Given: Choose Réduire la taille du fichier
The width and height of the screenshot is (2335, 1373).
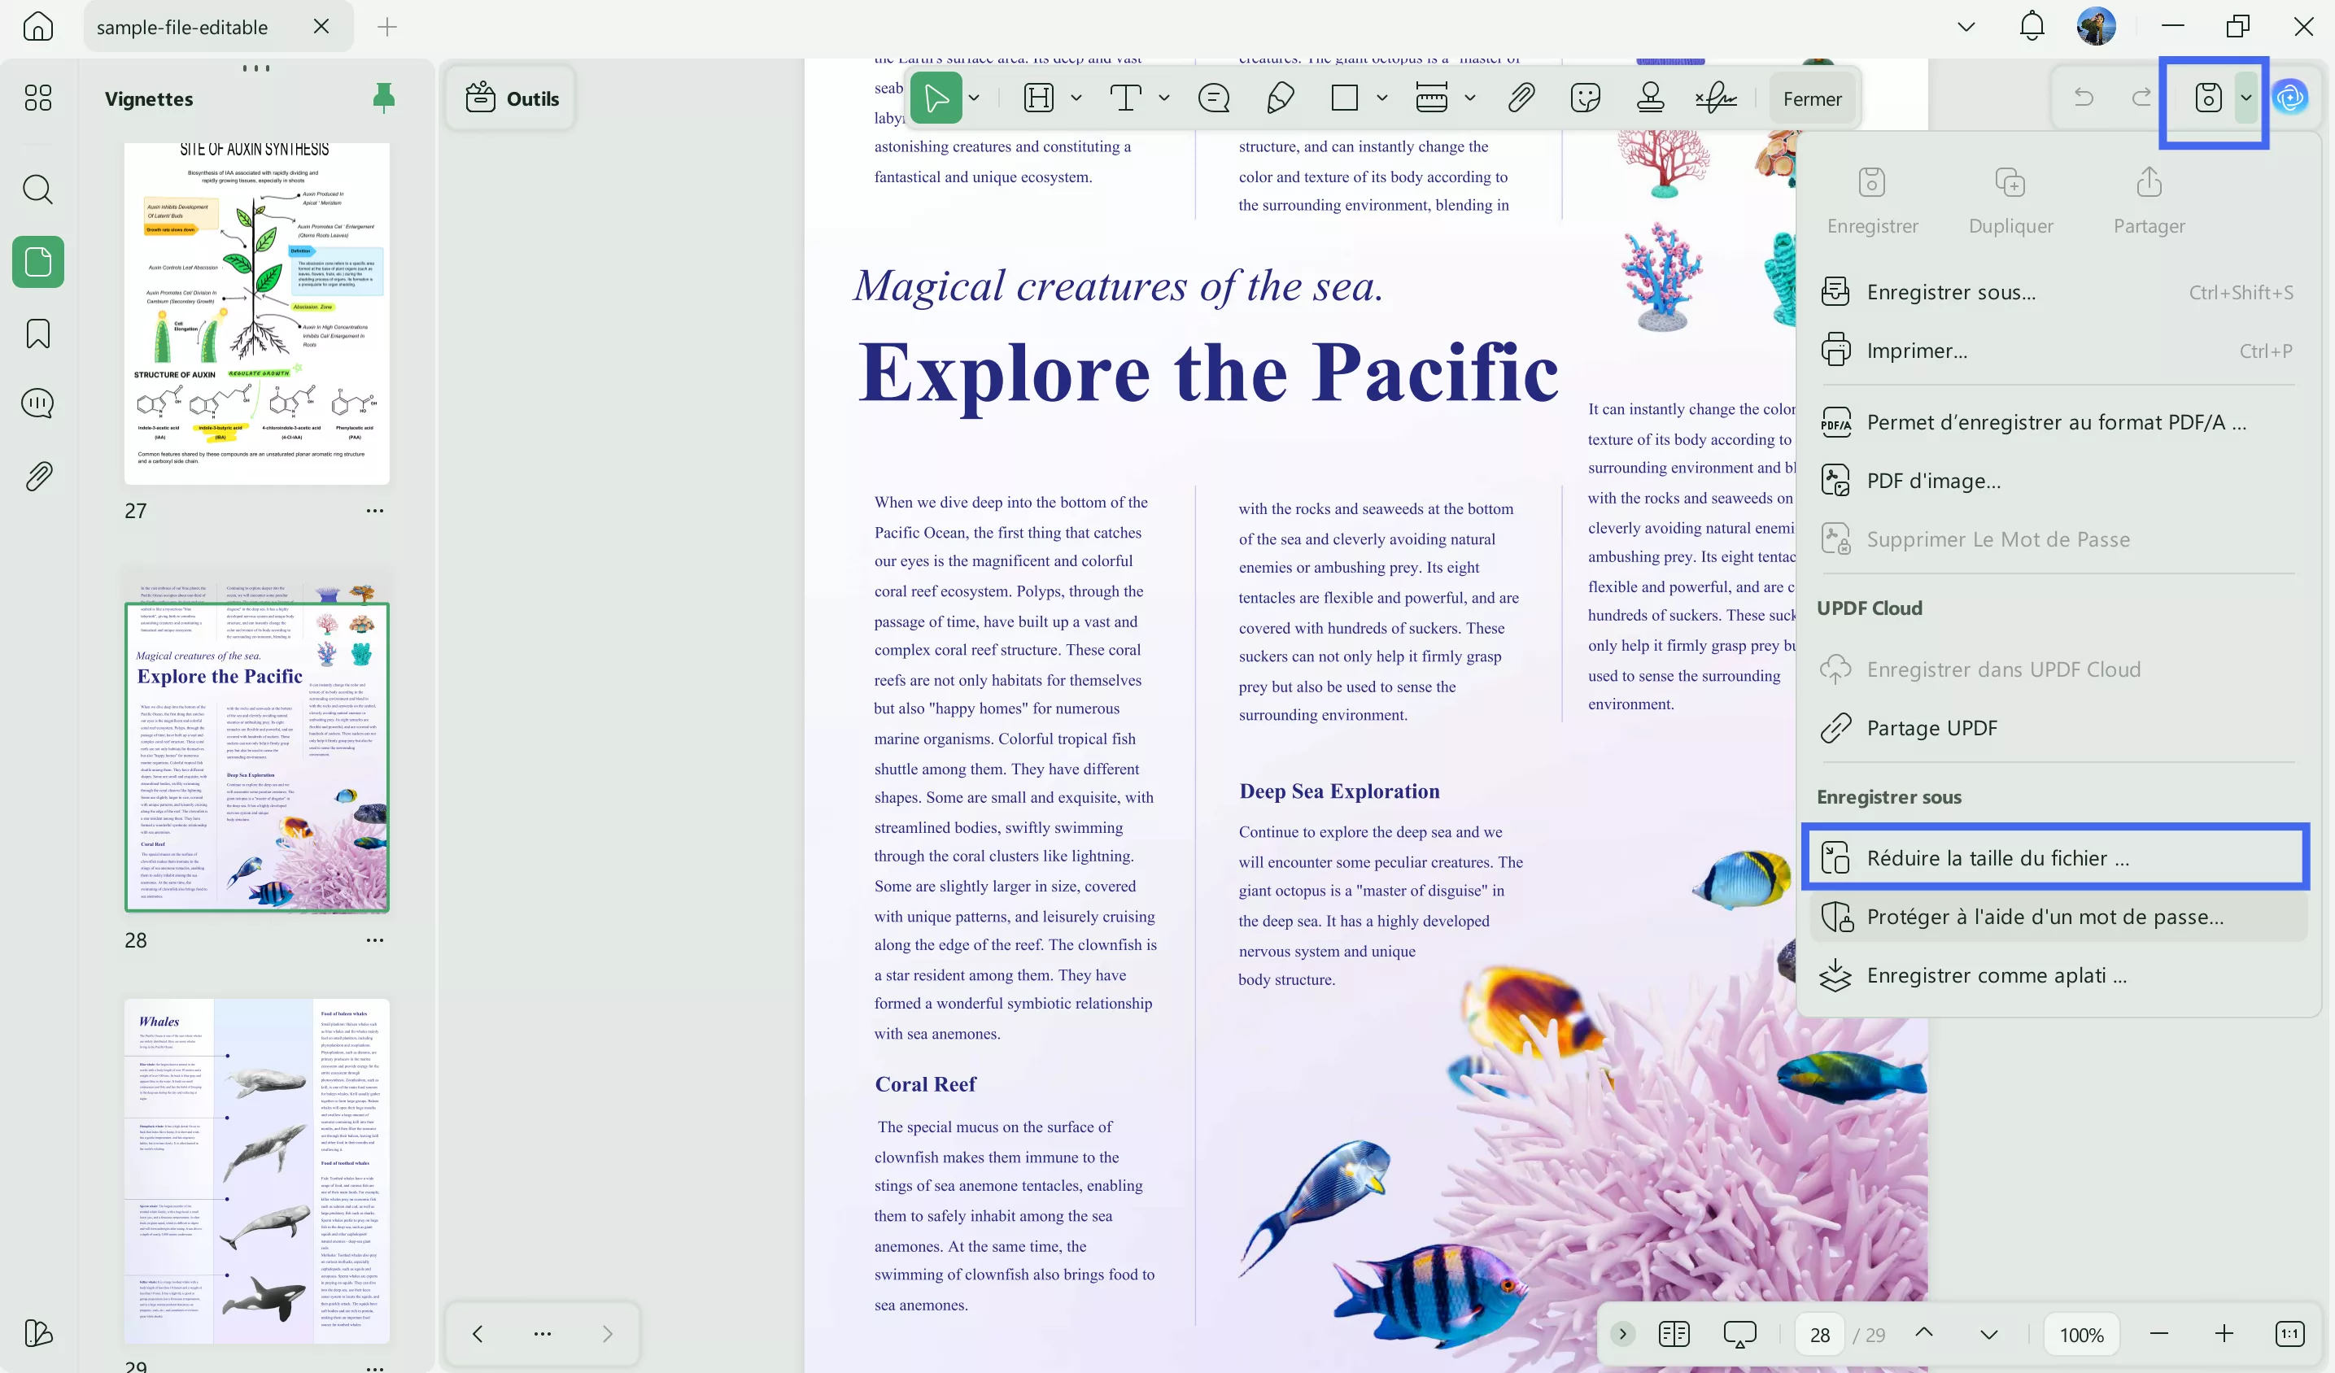Looking at the screenshot, I should tap(2057, 858).
